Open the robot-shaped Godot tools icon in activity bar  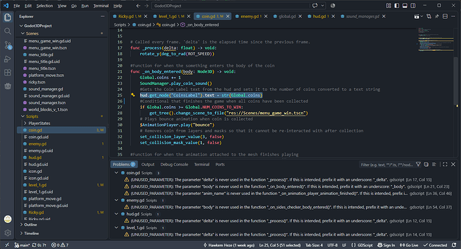[7, 86]
